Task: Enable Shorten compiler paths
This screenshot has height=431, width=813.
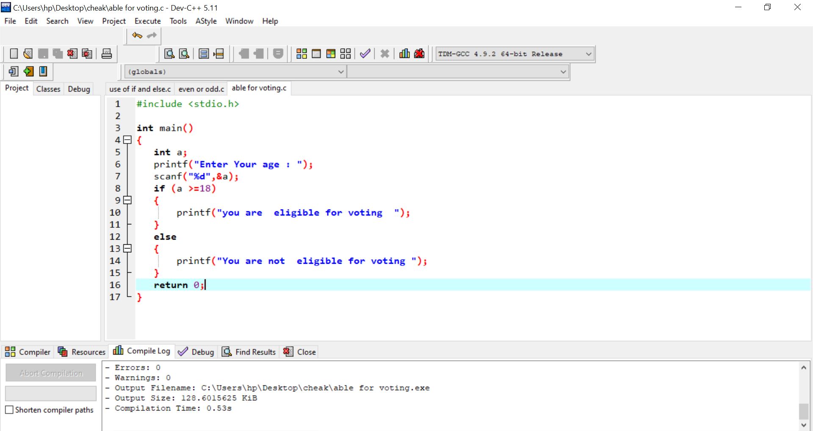Action: [9, 409]
